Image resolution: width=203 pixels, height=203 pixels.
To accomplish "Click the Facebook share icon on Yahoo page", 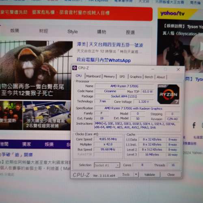I will click(x=194, y=125).
